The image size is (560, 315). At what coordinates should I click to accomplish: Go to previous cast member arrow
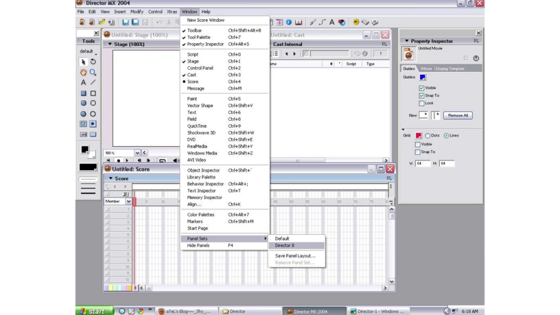tap(287, 54)
